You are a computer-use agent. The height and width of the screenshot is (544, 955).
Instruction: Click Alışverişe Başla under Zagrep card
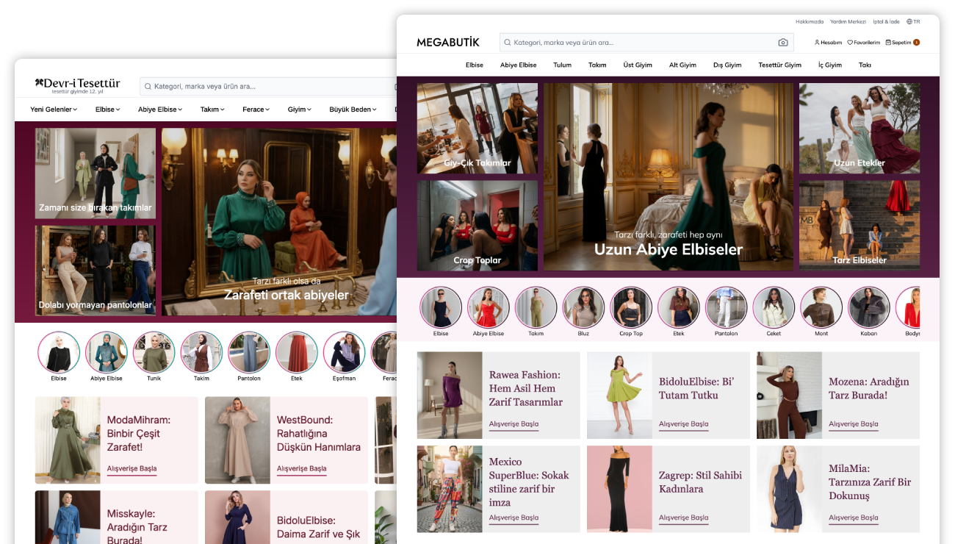(684, 518)
